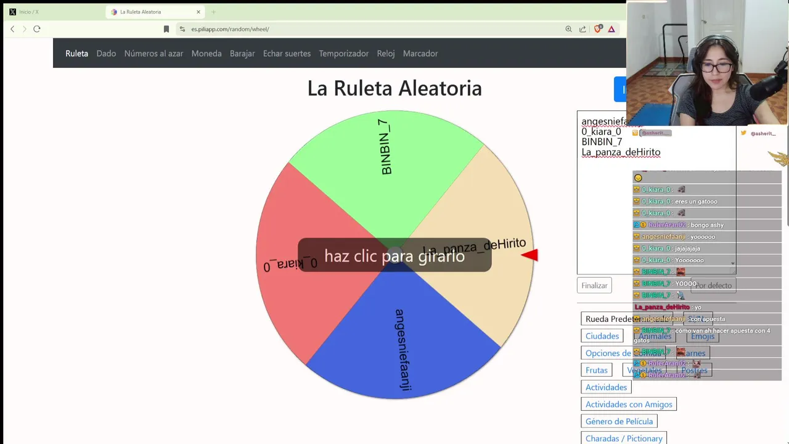Image resolution: width=789 pixels, height=444 pixels.
Task: Choose Actividades con Amigos preset
Action: pyautogui.click(x=629, y=405)
